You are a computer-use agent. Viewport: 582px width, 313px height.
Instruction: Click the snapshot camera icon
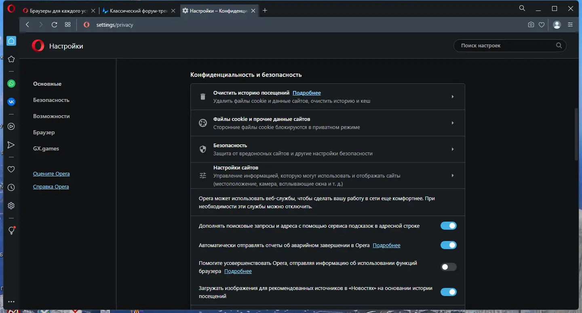531,25
